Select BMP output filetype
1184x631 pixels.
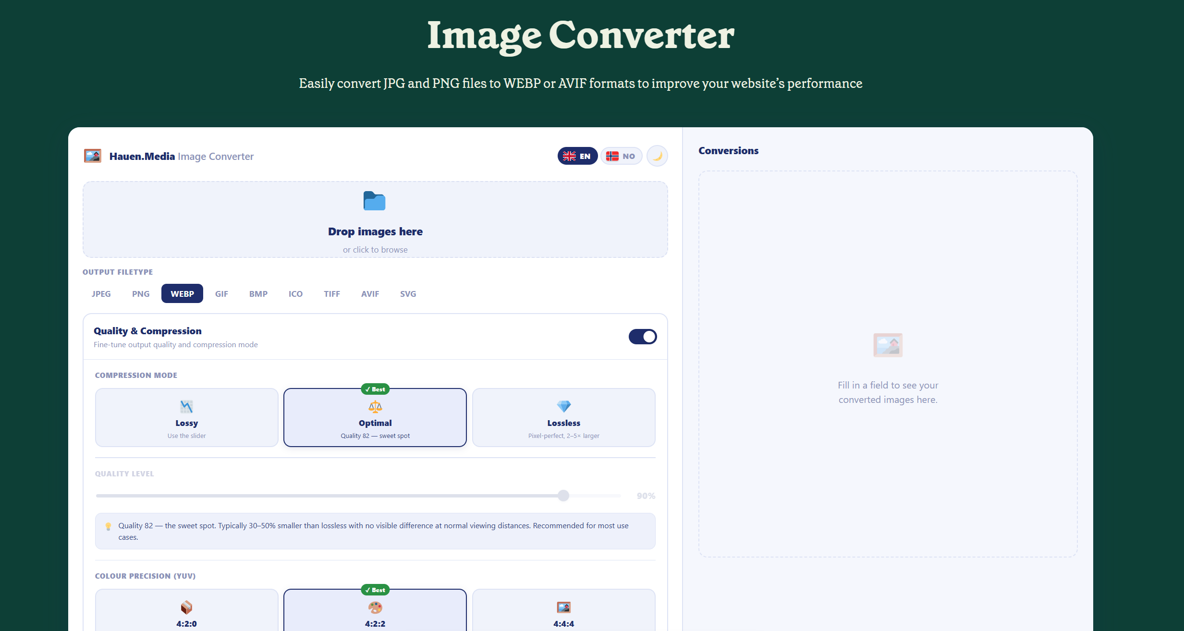[x=258, y=293]
